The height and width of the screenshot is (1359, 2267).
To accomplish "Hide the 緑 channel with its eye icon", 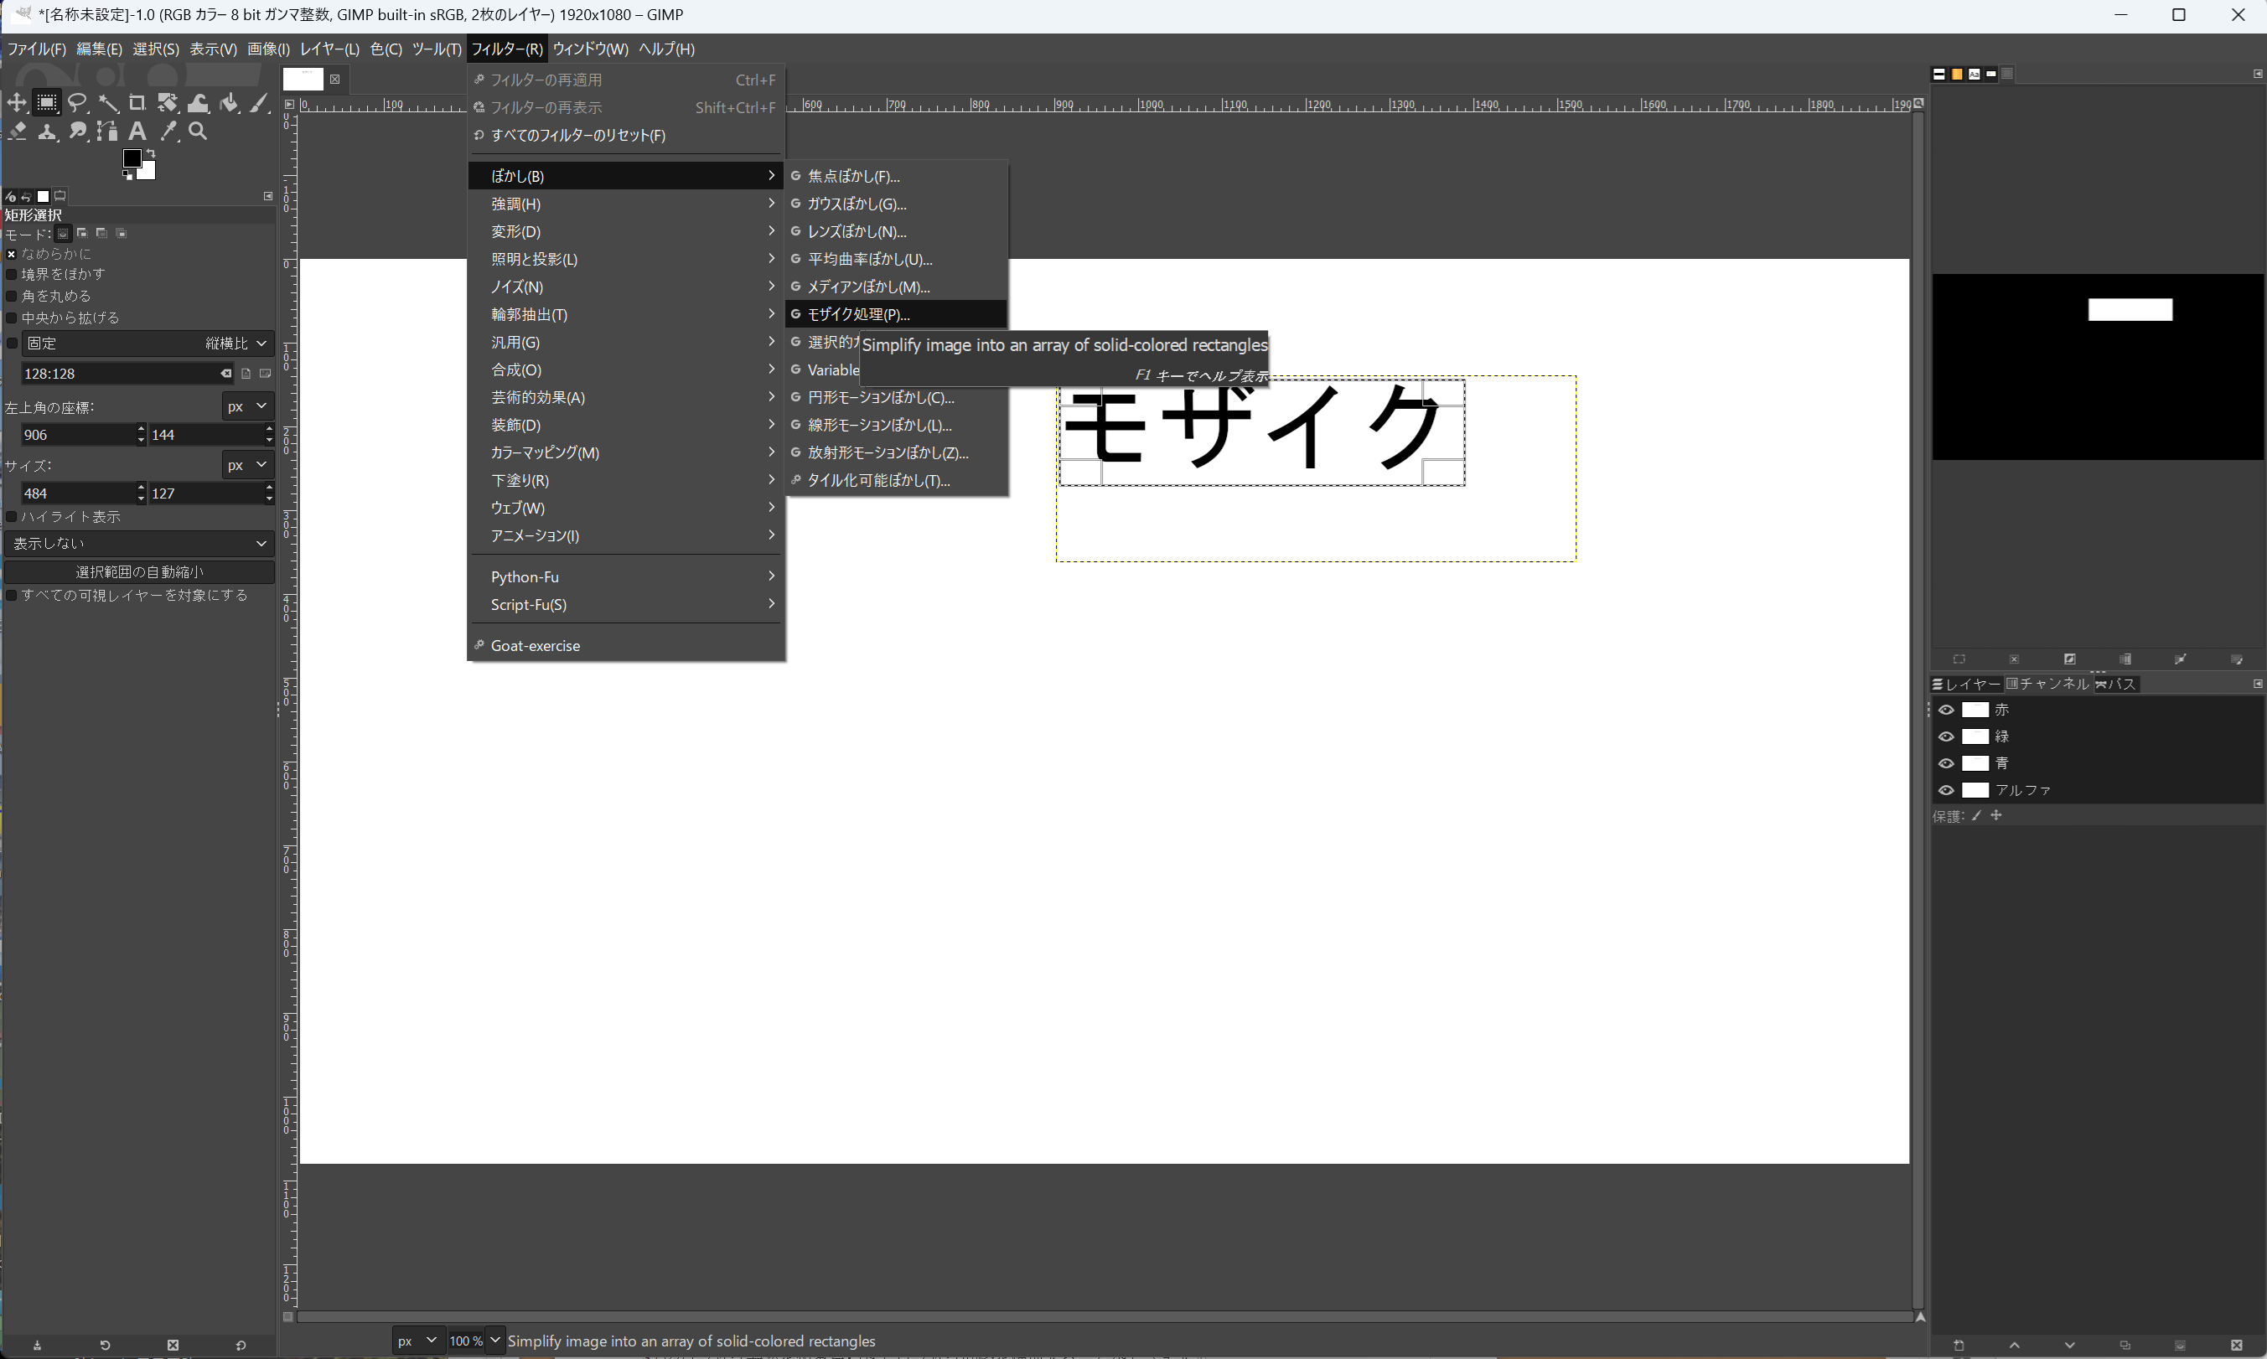I will [x=1946, y=736].
